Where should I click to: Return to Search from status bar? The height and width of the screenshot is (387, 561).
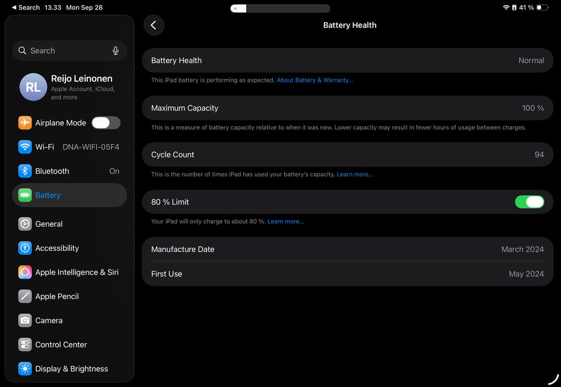26,8
